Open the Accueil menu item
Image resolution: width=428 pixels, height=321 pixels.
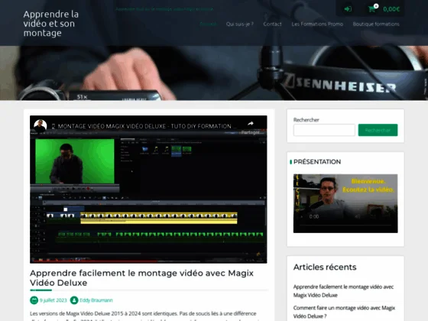[208, 24]
